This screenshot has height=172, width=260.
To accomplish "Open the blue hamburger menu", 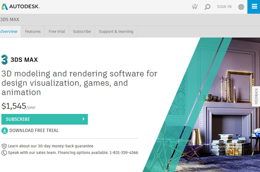I will point(254,7).
